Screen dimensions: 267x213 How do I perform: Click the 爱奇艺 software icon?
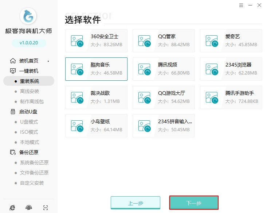pos(212,41)
